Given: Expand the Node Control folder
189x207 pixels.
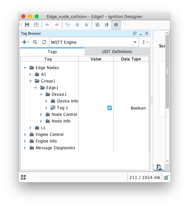Looking at the screenshot, I should pos(41,115).
